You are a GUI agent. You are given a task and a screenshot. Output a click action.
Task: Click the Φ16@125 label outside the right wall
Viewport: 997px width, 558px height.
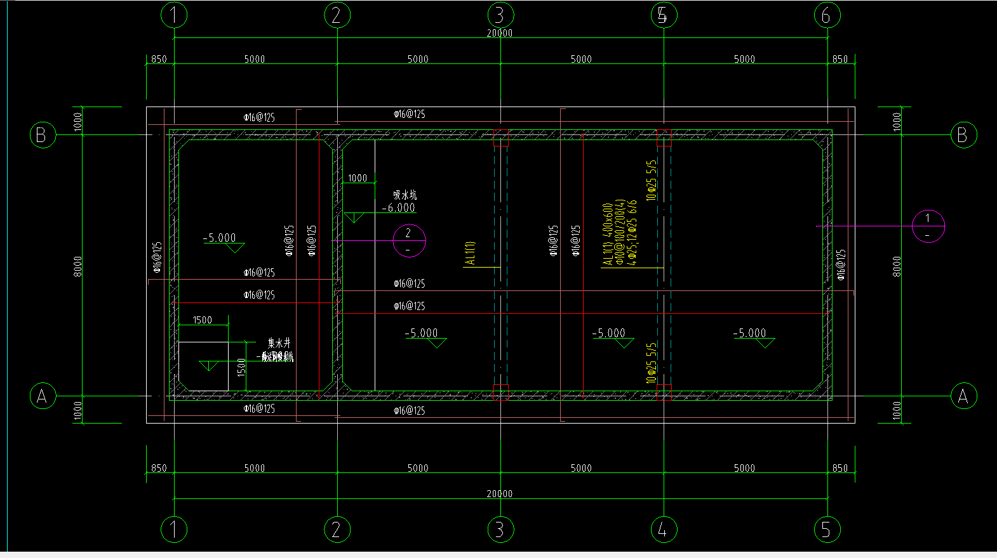click(841, 264)
